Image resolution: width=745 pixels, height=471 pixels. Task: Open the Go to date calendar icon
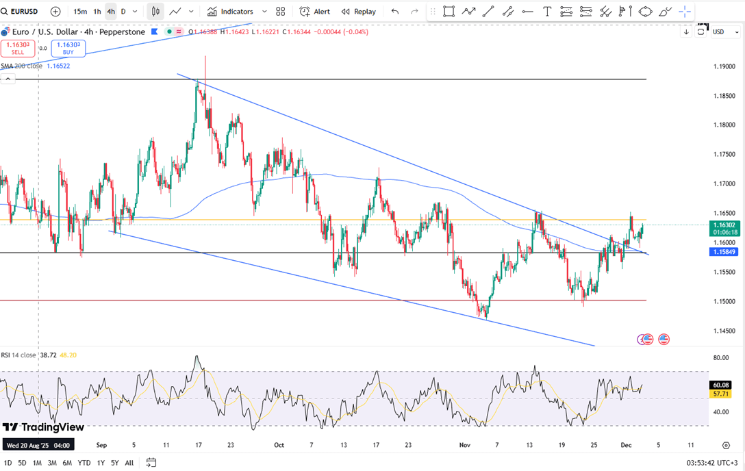click(151, 463)
